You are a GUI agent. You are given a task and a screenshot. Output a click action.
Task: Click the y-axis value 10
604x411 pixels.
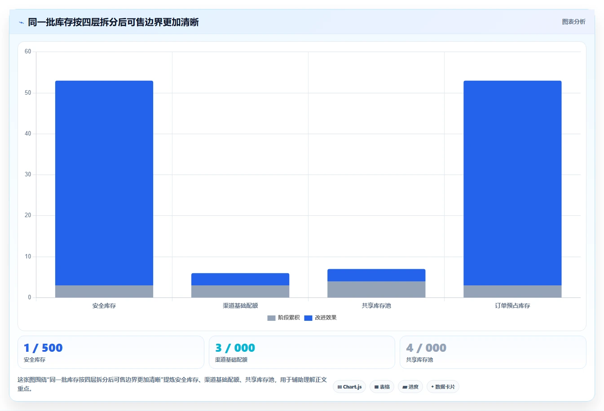28,257
